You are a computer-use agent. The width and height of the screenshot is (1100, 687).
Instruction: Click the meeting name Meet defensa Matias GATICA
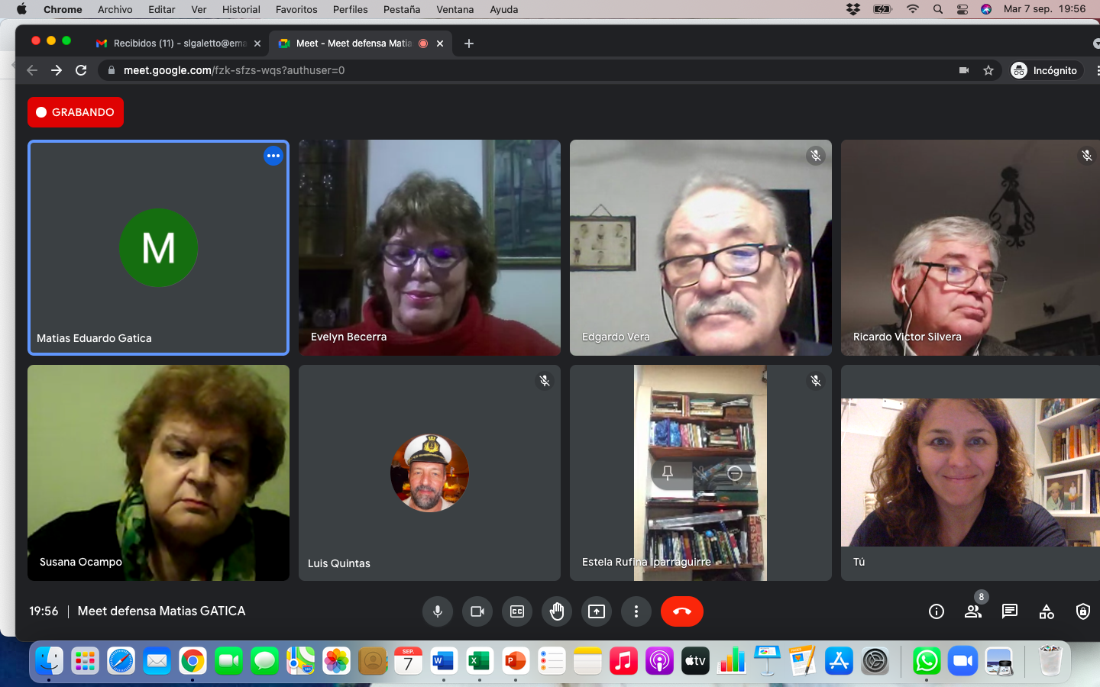161,611
